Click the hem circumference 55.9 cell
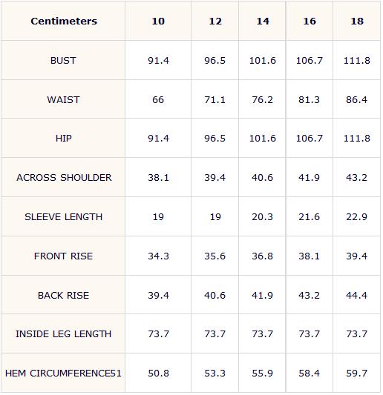383x395 pixels. (263, 374)
